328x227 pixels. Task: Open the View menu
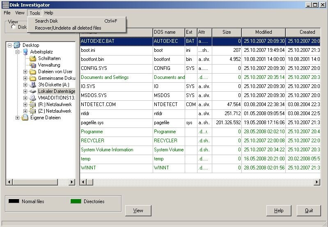click(x=20, y=13)
